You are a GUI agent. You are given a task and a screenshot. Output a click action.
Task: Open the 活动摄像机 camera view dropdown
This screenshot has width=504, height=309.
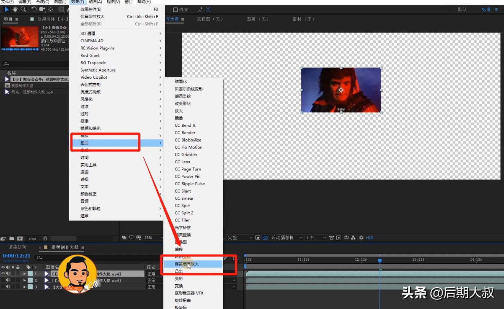tap(286, 238)
